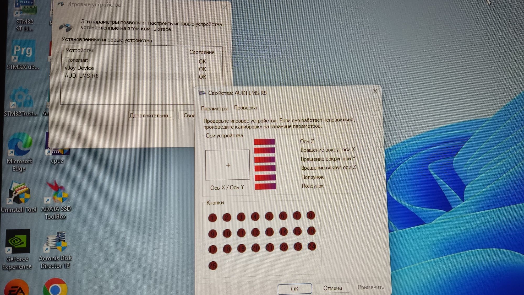Launch Microsoft Edge from the desktop
This screenshot has width=524, height=295.
20,152
